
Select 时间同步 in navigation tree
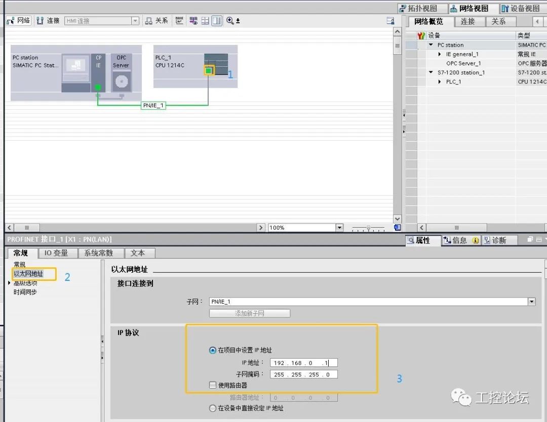tap(25, 292)
